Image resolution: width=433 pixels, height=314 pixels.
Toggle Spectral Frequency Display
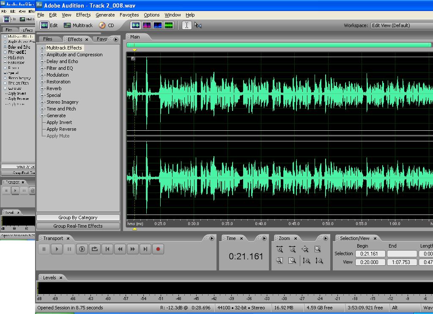146,25
